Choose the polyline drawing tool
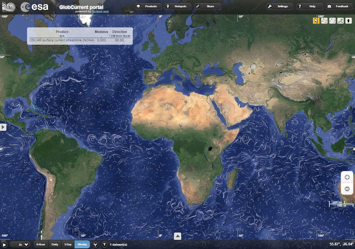The height and width of the screenshot is (249, 355). click(x=332, y=21)
